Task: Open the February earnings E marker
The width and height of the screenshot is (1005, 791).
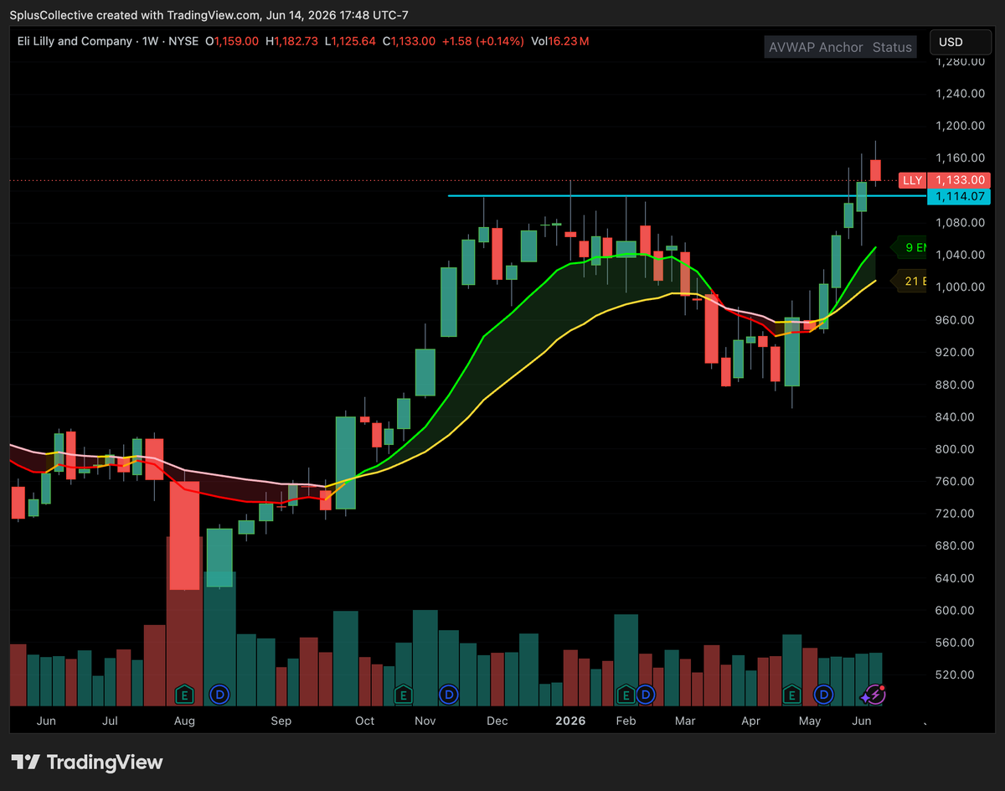Action: (626, 694)
